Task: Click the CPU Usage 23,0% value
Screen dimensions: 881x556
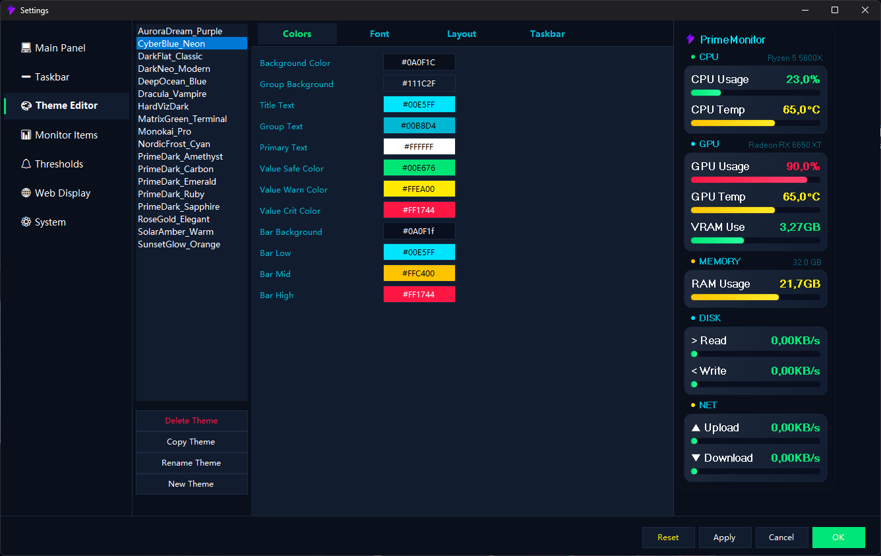Action: [803, 79]
